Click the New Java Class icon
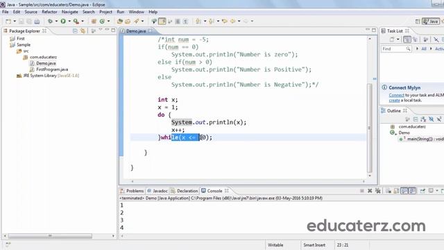The width and height of the screenshot is (444, 250). pos(102,22)
